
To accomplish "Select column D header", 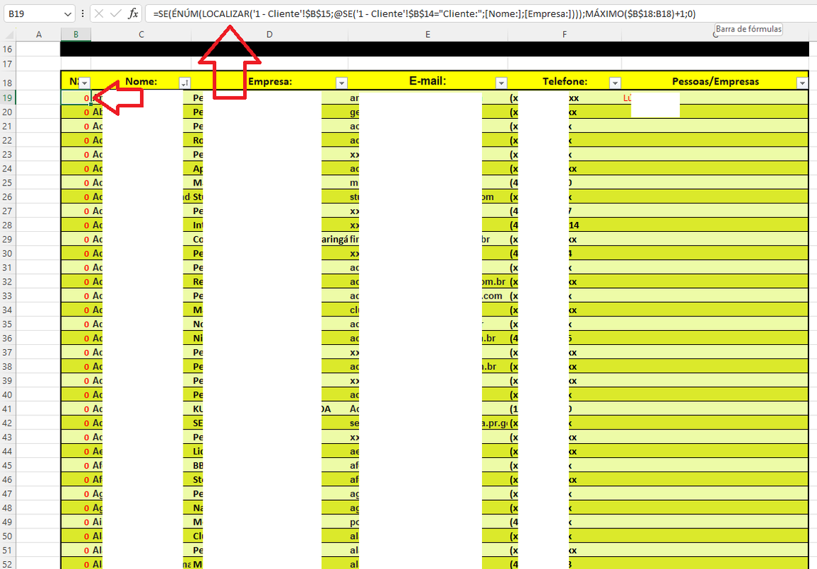I will coord(269,34).
